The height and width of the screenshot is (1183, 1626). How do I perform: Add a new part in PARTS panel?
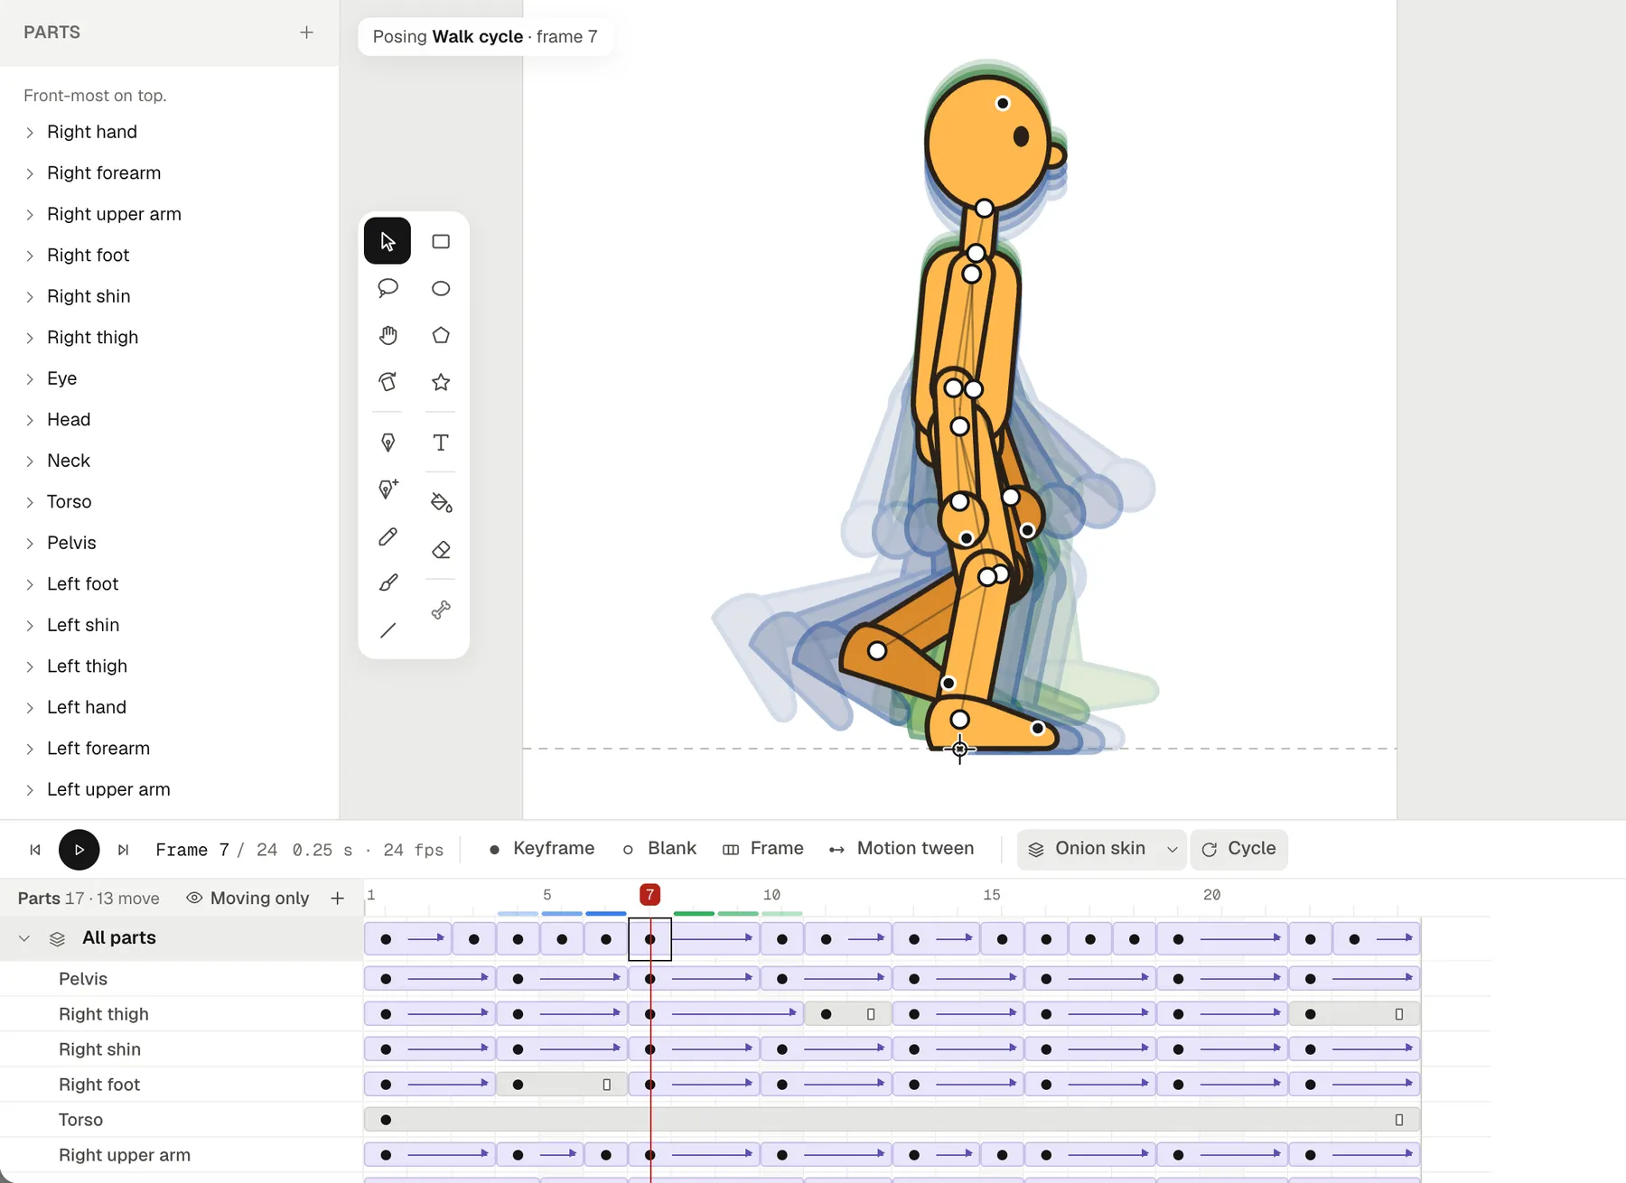(307, 33)
